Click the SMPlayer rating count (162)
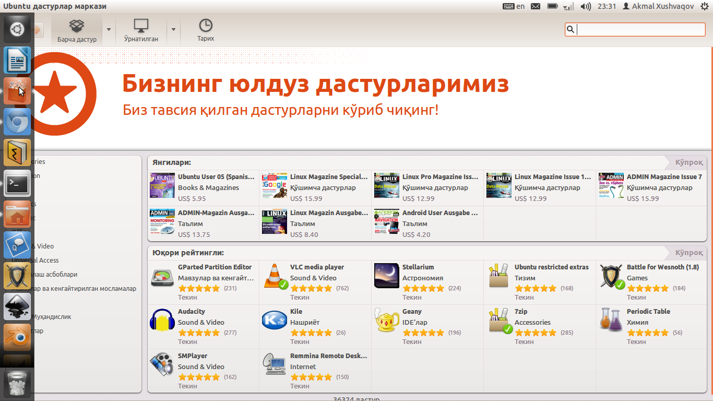Image resolution: width=713 pixels, height=401 pixels. (230, 377)
